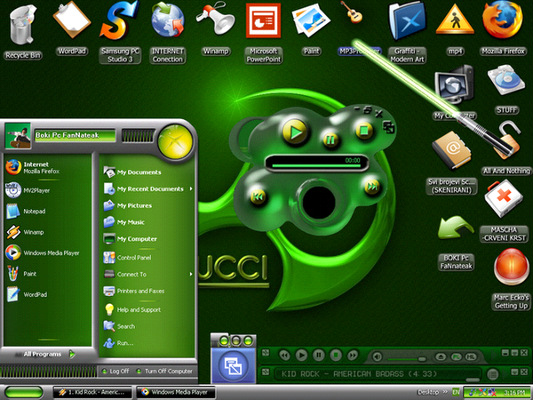Select Paint in the Start menu list
Viewport: 533px width, 400px height.
tap(48, 274)
